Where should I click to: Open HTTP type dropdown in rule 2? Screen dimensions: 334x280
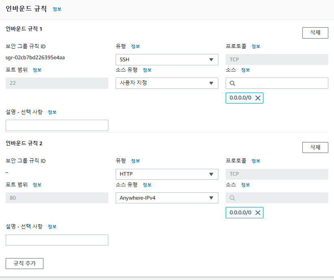[x=167, y=174]
